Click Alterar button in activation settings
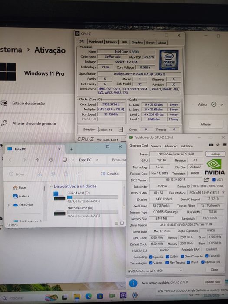Image resolution: width=228 pixels, height=304 pixels. click(x=206, y=124)
